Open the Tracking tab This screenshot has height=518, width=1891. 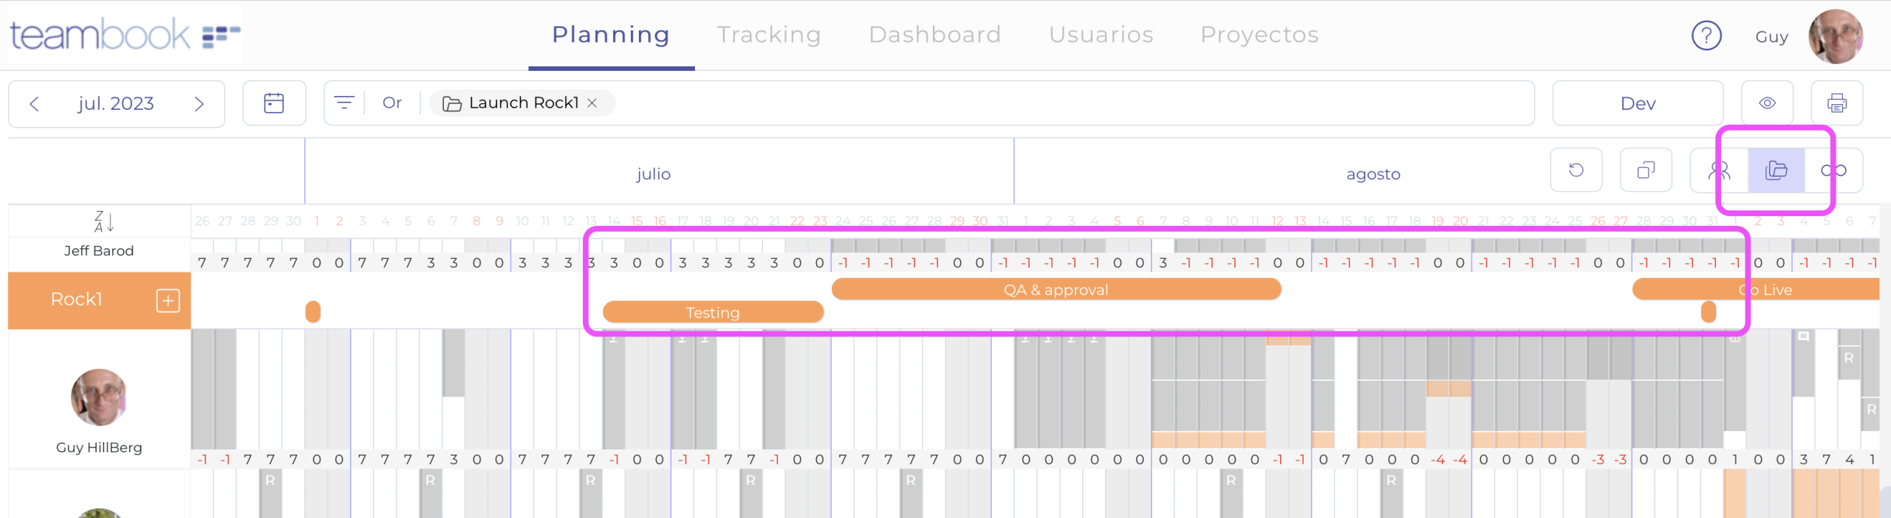pyautogui.click(x=768, y=35)
